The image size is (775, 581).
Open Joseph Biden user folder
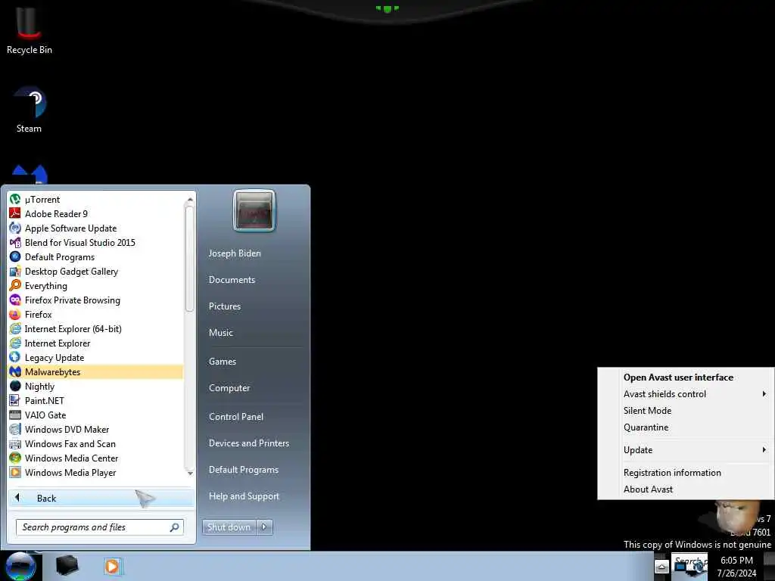[235, 253]
